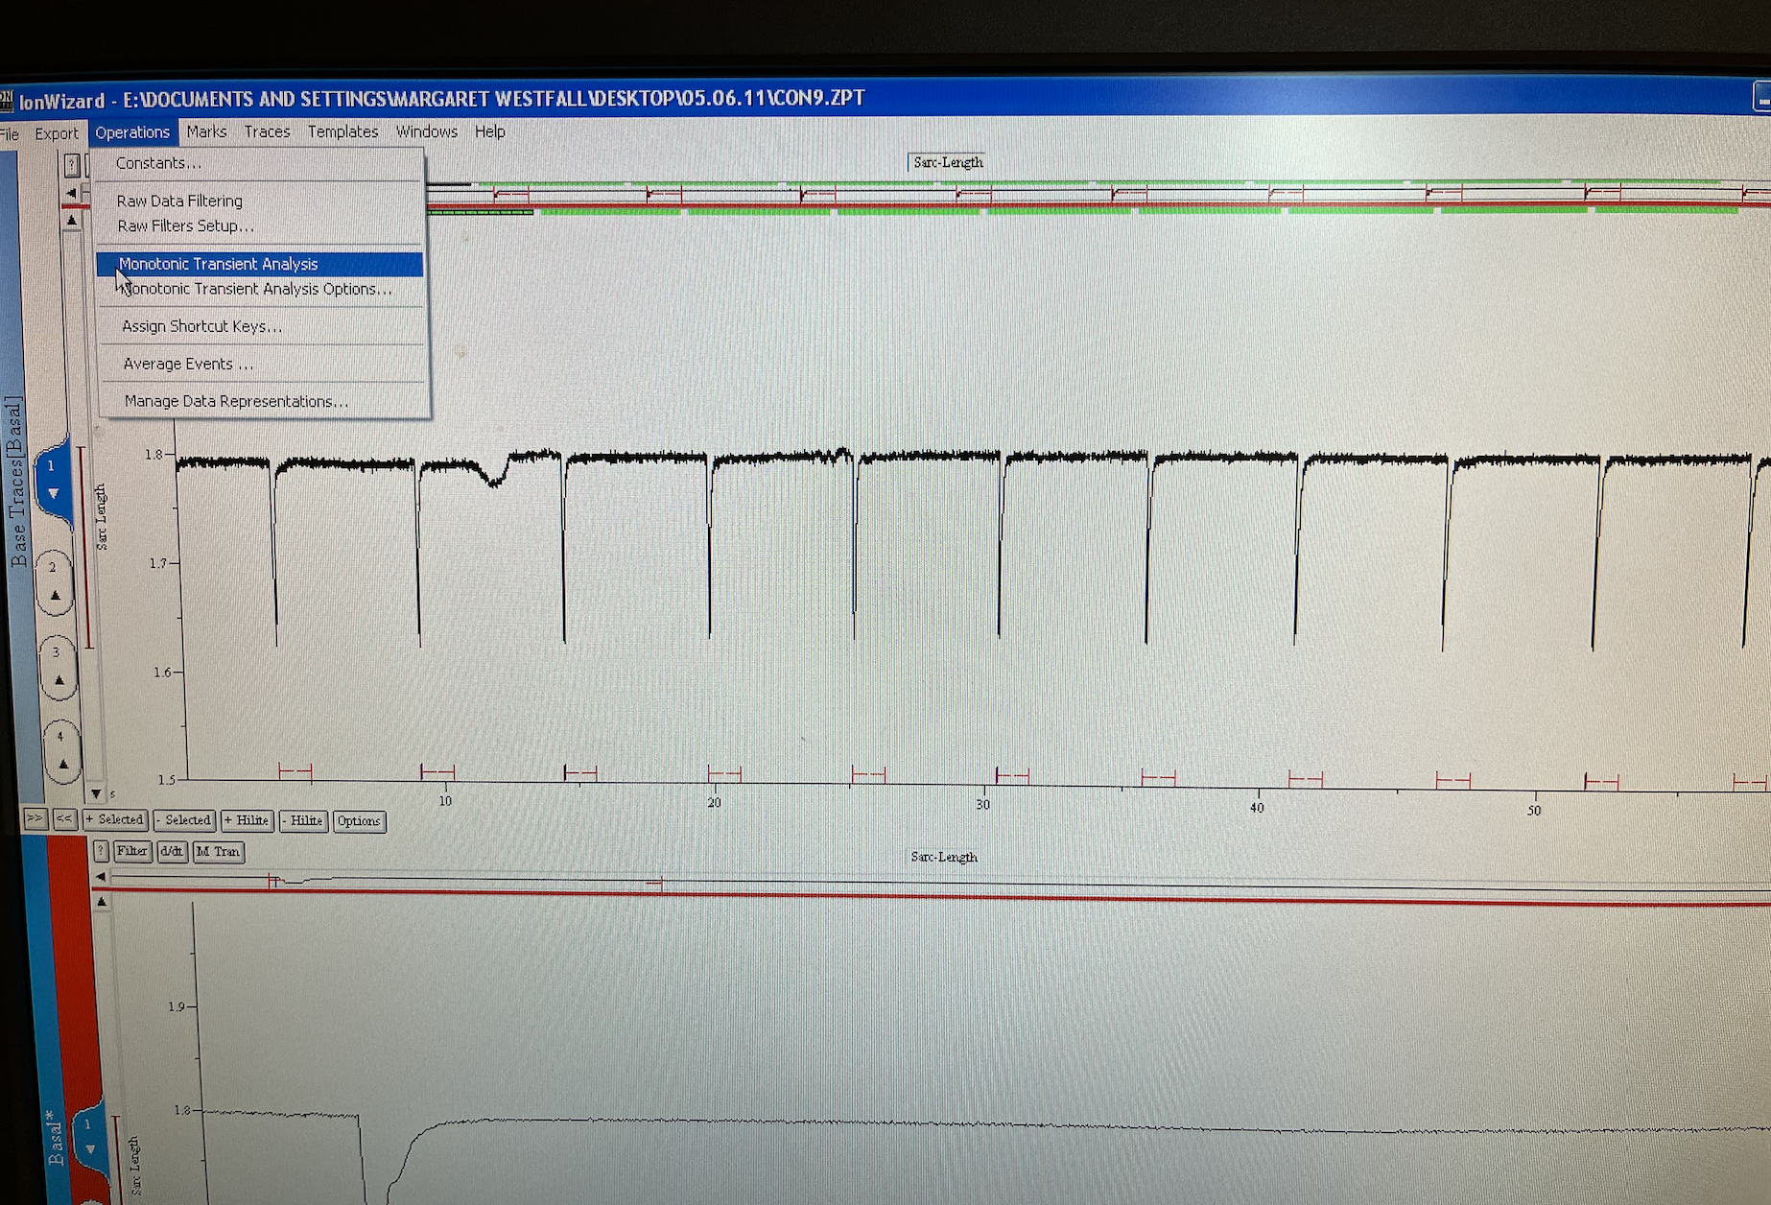
Task: Click the up arrow of the Base Traces vertical scroller
Action: tap(72, 221)
